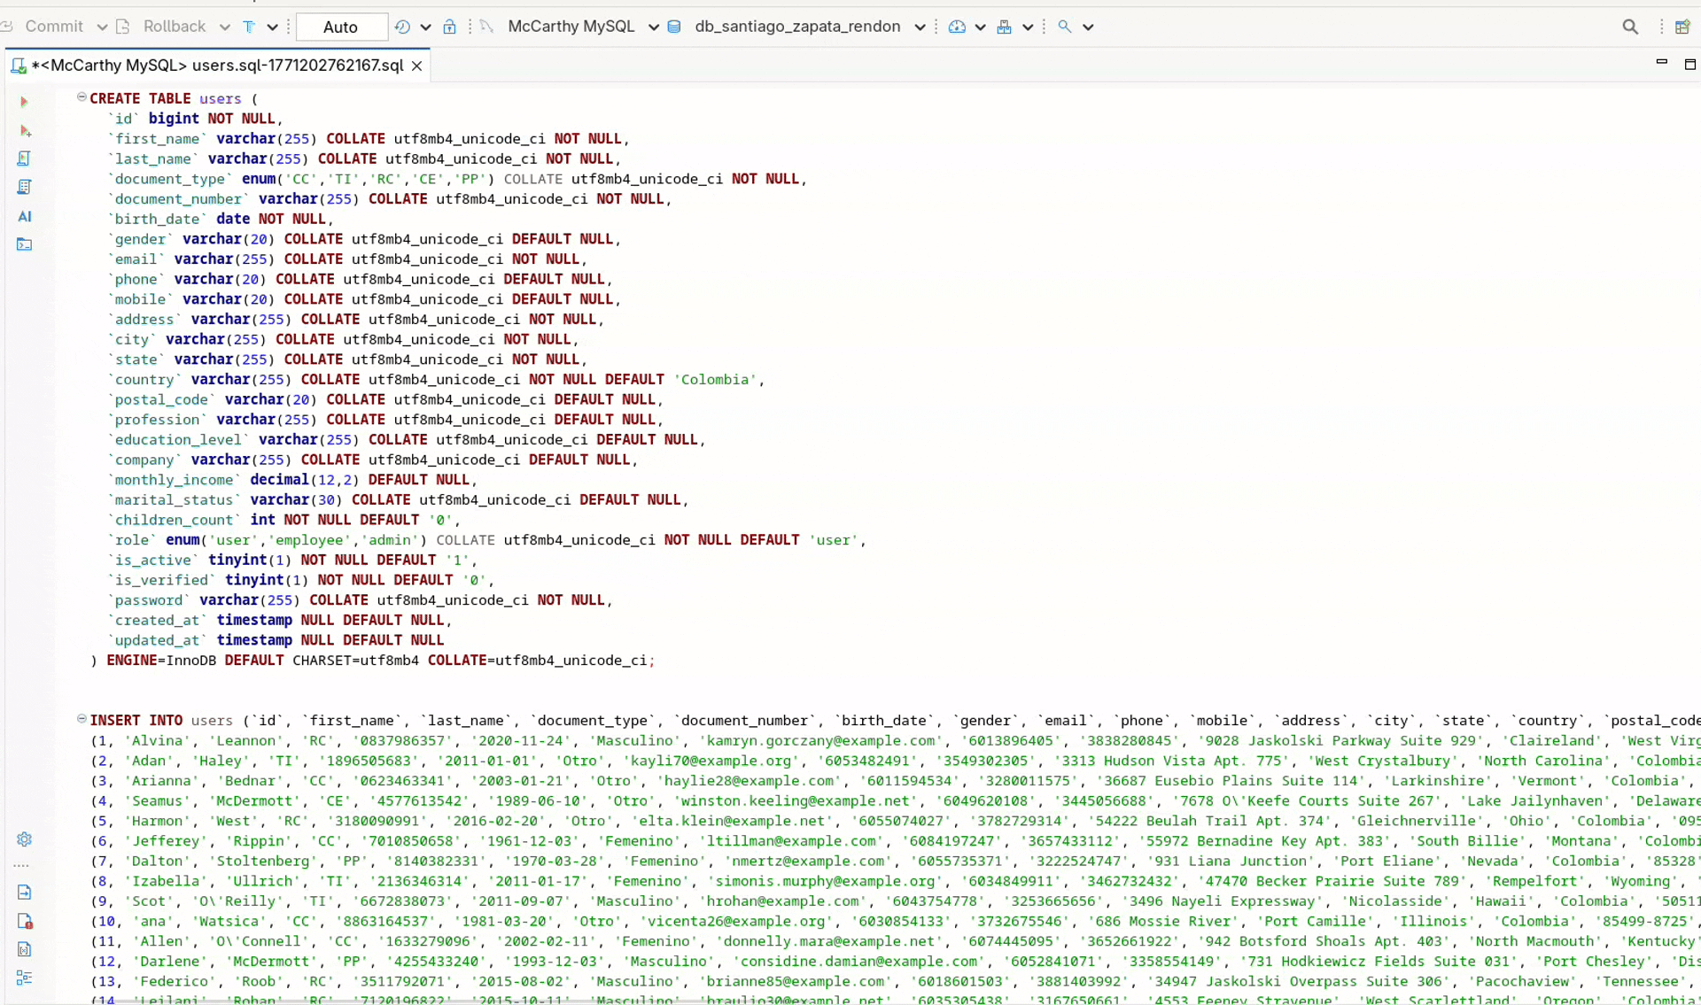1701x1005 pixels.
Task: Click the filter icon next to Rollback
Action: tap(248, 27)
